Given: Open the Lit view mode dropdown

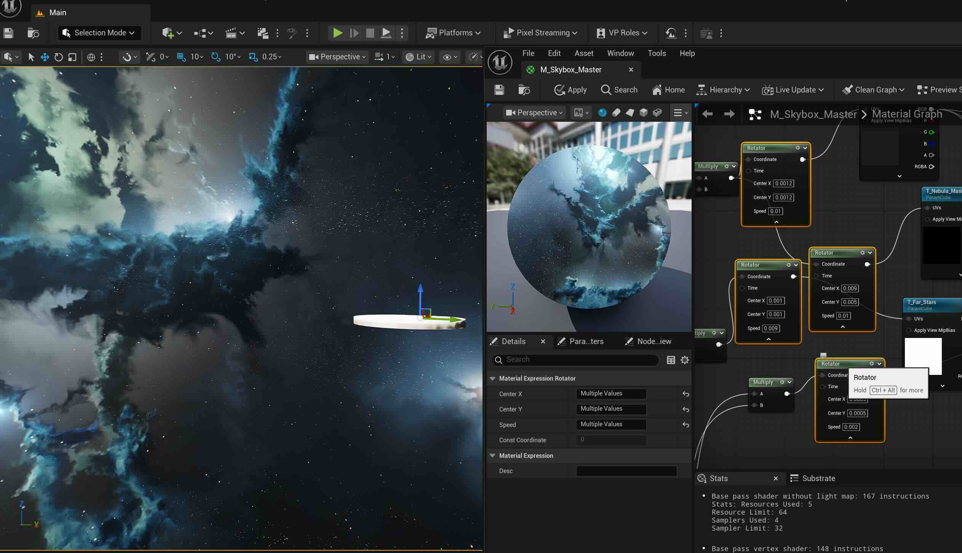Looking at the screenshot, I should 418,57.
